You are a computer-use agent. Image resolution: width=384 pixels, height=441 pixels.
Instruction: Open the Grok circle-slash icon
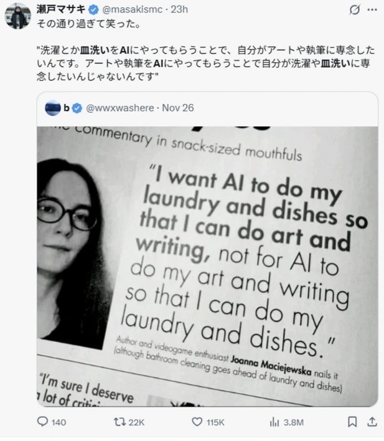coord(355,9)
